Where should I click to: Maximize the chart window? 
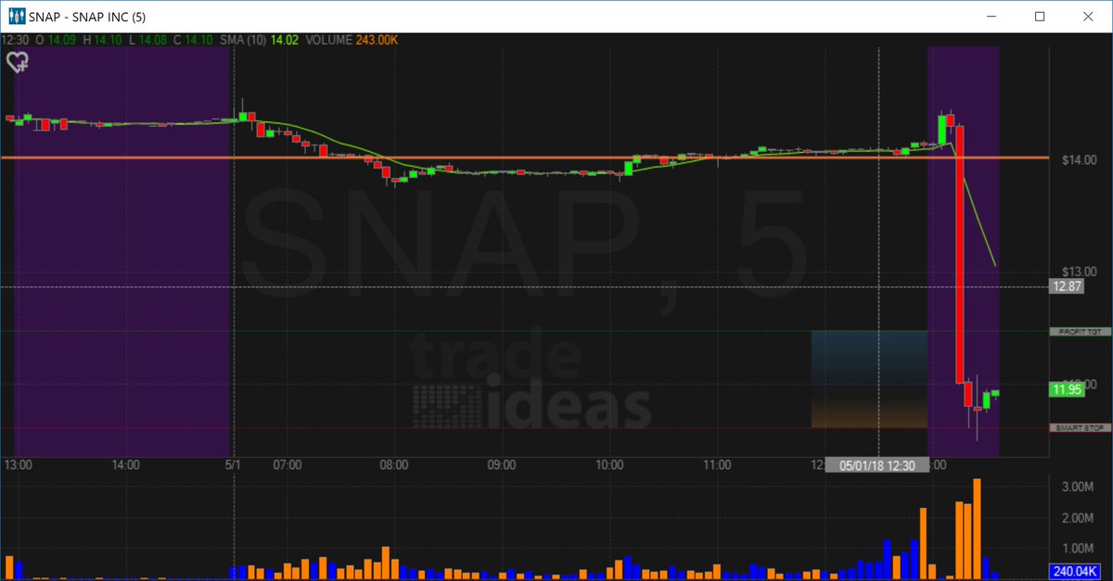tap(1040, 17)
